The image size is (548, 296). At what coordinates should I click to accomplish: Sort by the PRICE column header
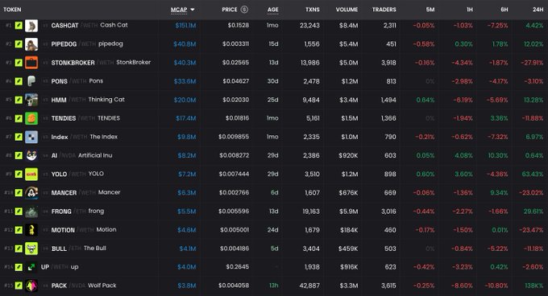click(229, 10)
